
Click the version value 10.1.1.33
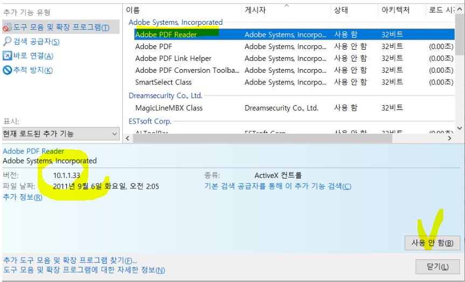pyautogui.click(x=66, y=175)
